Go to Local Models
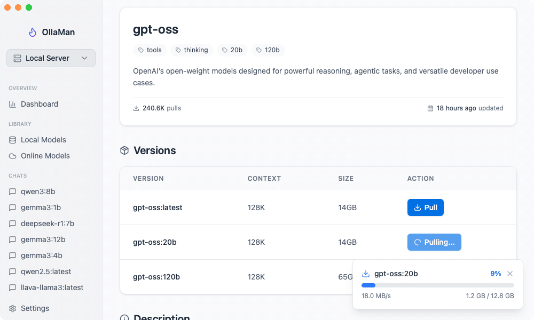Viewport: 534px width, 320px height. tap(43, 140)
